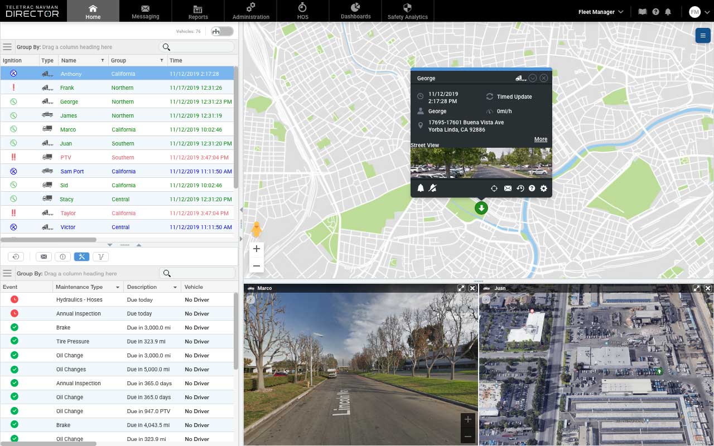Click the locate crosshair icon in George popup
The width and height of the screenshot is (714, 446).
(494, 188)
